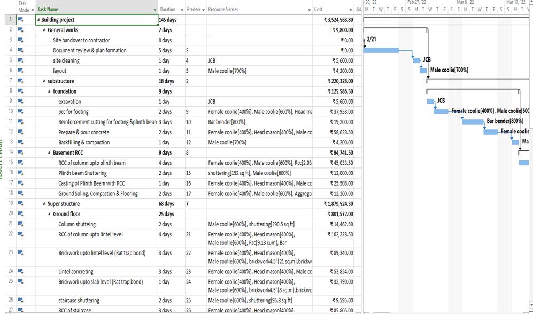Click task mode icon in excavation row

20,102
